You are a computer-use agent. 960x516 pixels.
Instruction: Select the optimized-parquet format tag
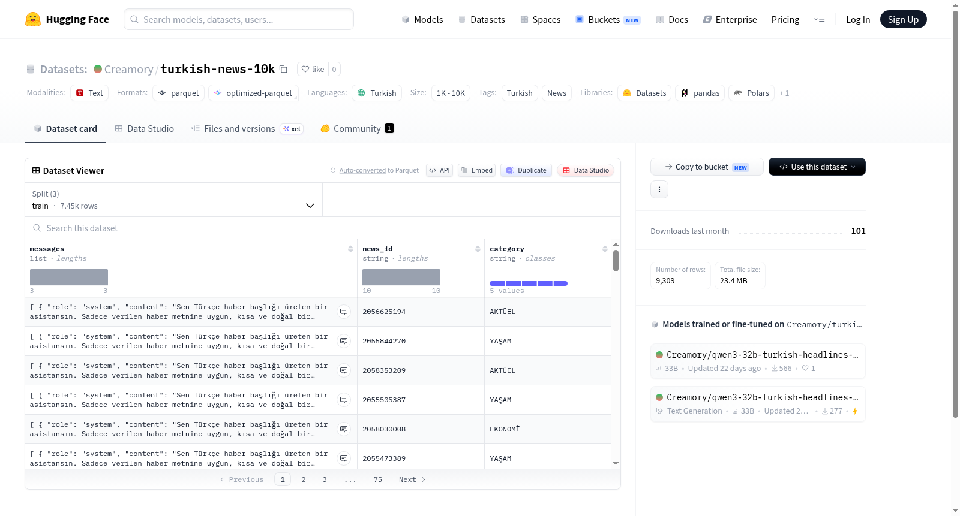pyautogui.click(x=253, y=93)
